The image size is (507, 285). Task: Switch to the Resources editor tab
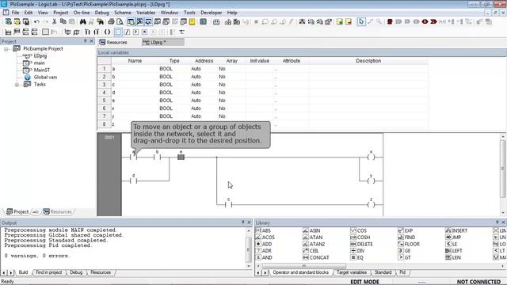click(113, 42)
